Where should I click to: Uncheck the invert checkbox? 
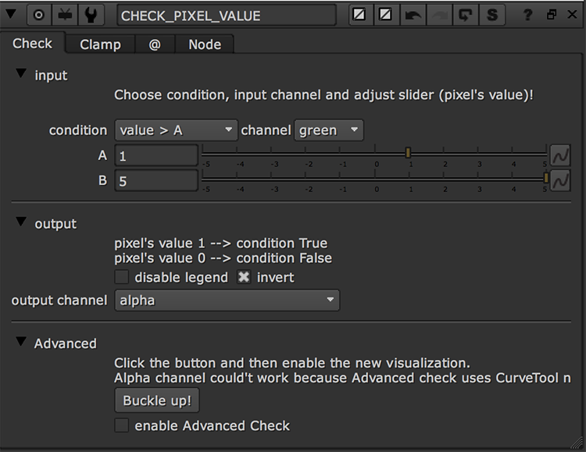pyautogui.click(x=244, y=277)
